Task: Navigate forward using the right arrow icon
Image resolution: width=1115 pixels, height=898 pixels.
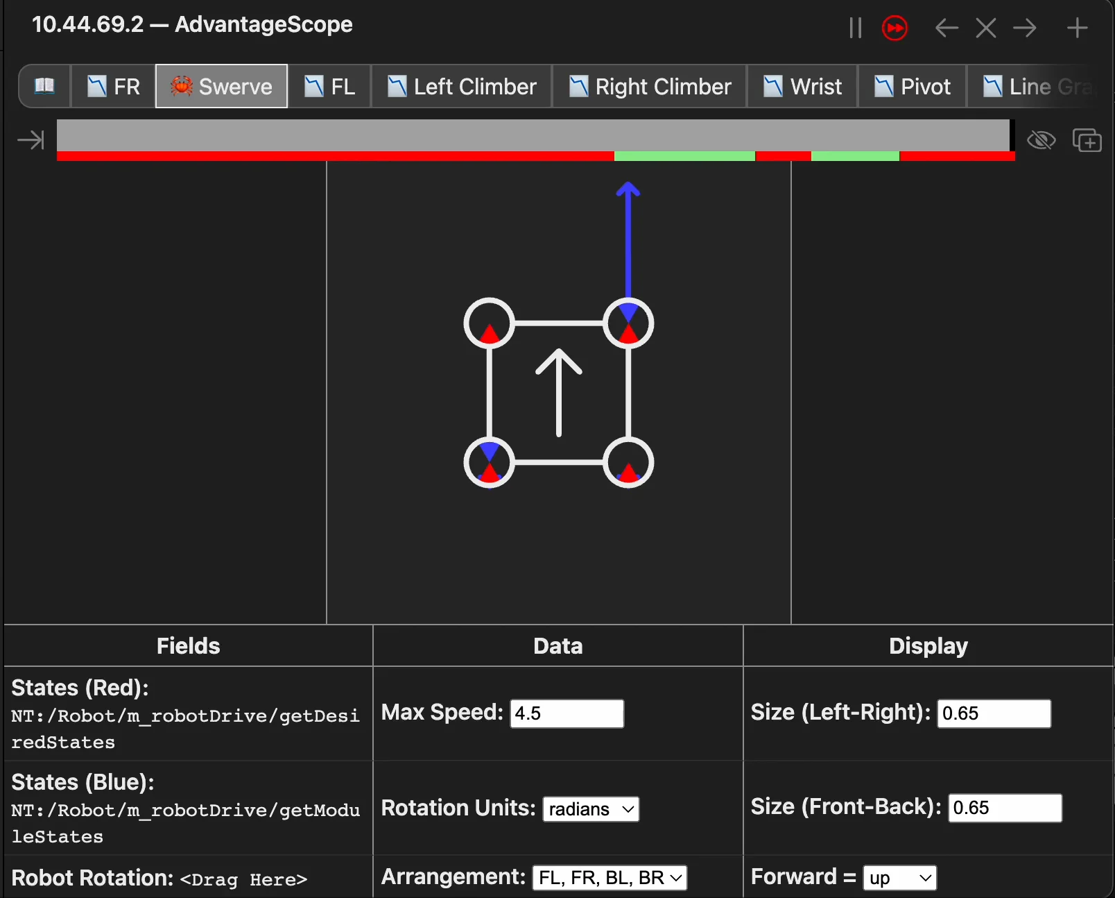Action: 1025,28
